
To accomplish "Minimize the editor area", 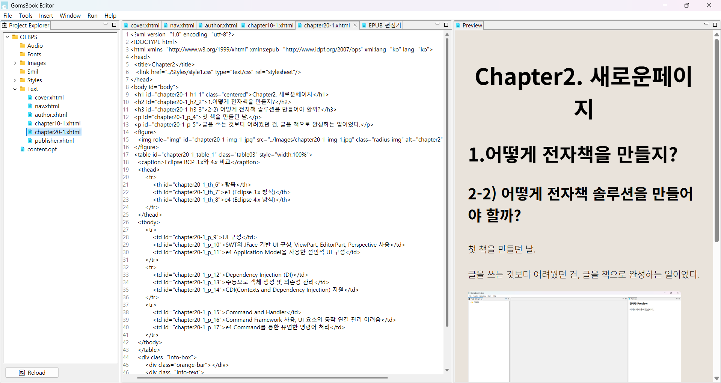I will point(437,24).
